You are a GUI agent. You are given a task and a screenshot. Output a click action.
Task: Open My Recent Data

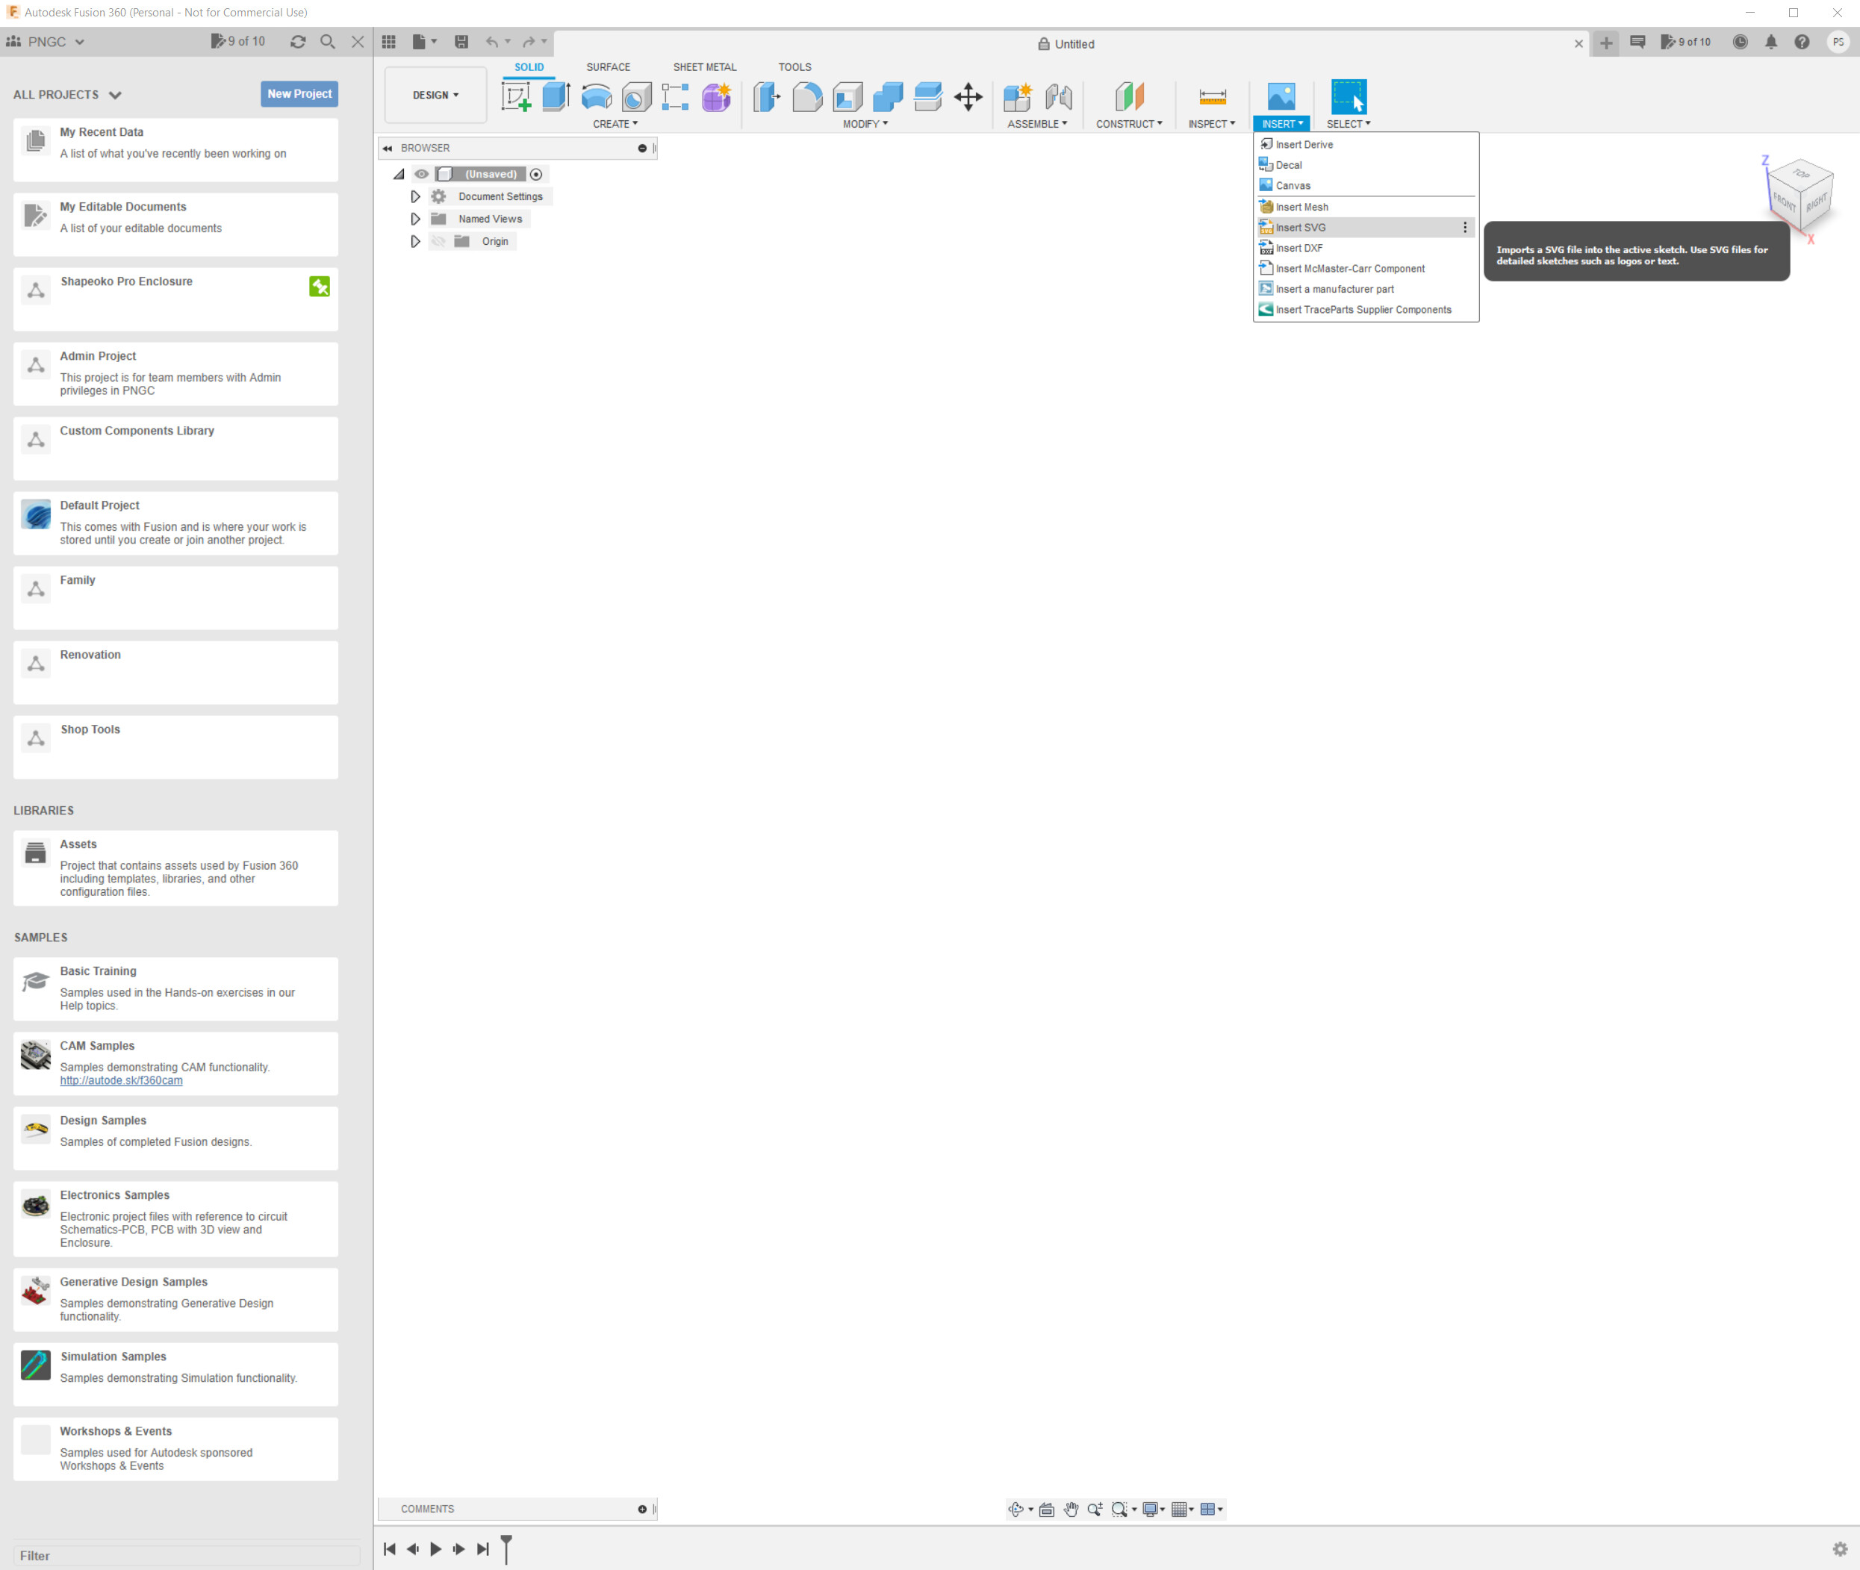[x=175, y=149]
